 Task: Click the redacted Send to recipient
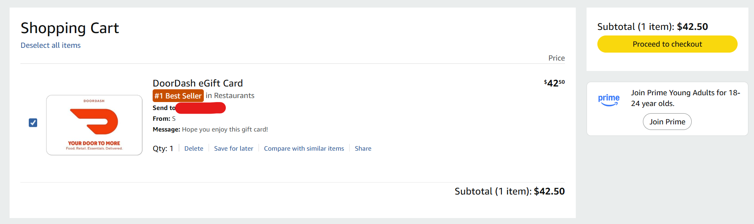click(x=200, y=108)
